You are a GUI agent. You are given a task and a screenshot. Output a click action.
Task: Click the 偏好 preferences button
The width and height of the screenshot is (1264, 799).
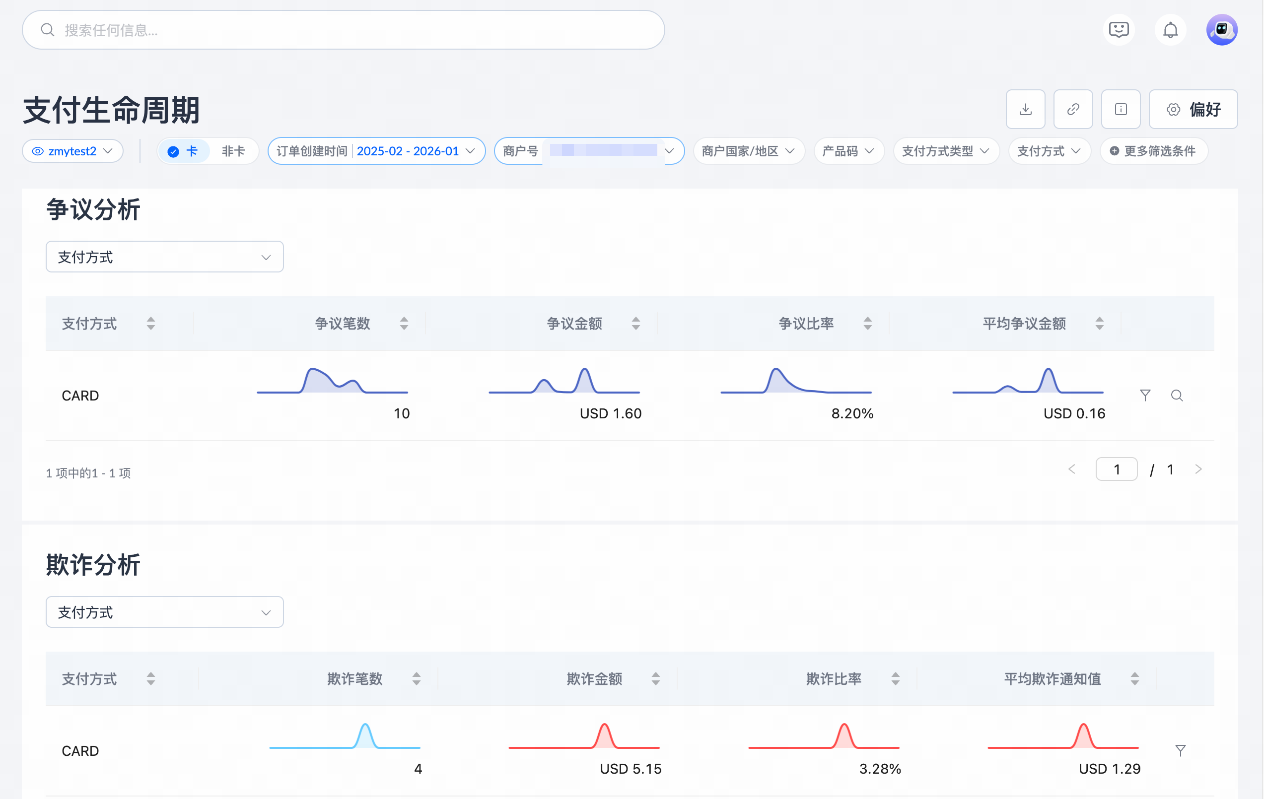point(1193,109)
